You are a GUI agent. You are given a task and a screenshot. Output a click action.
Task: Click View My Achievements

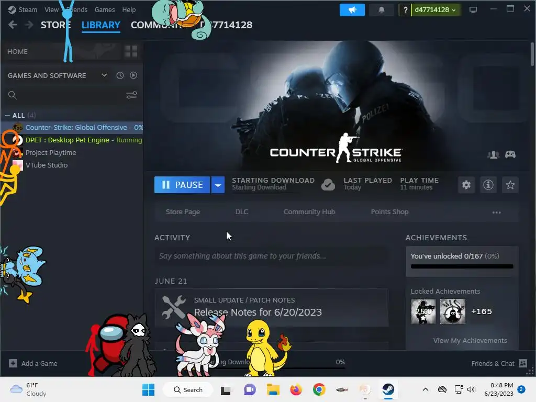470,340
